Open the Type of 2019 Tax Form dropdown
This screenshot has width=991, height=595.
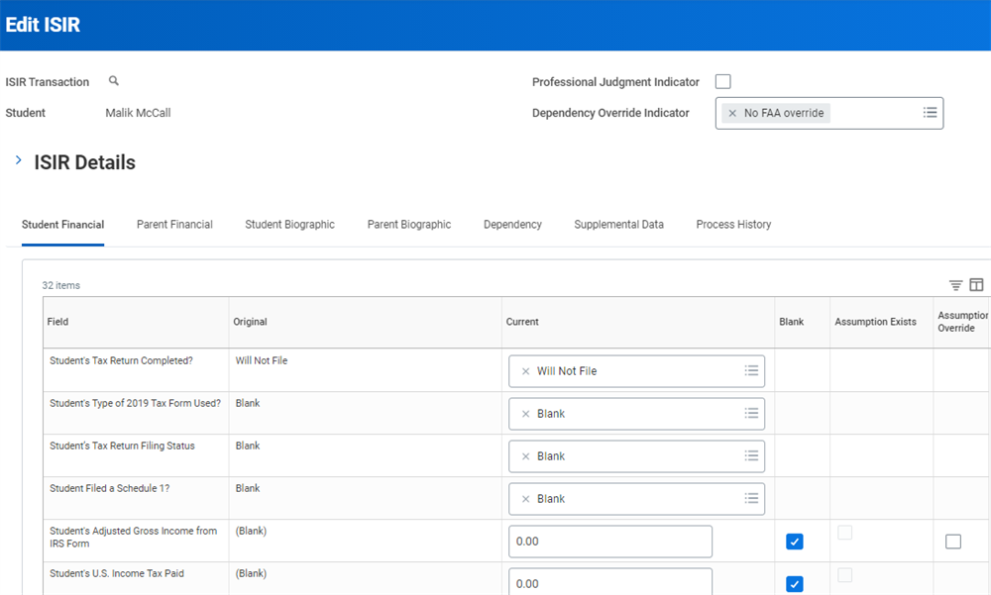point(636,414)
